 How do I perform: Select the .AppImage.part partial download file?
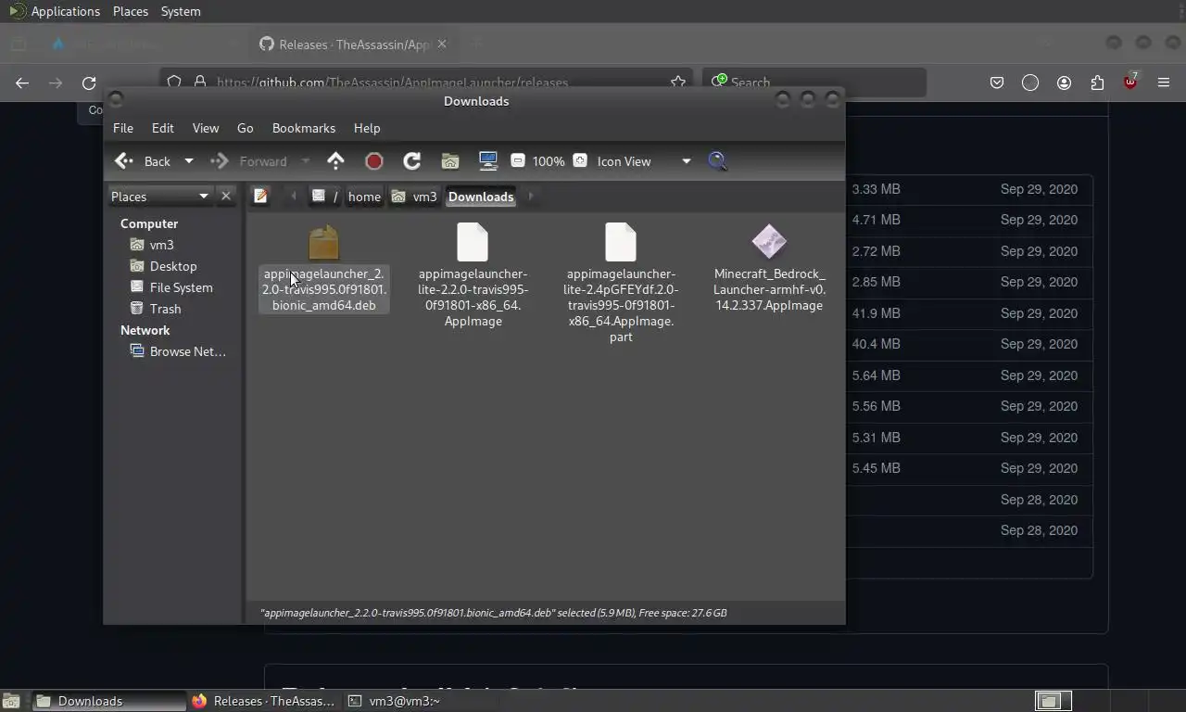(x=621, y=242)
